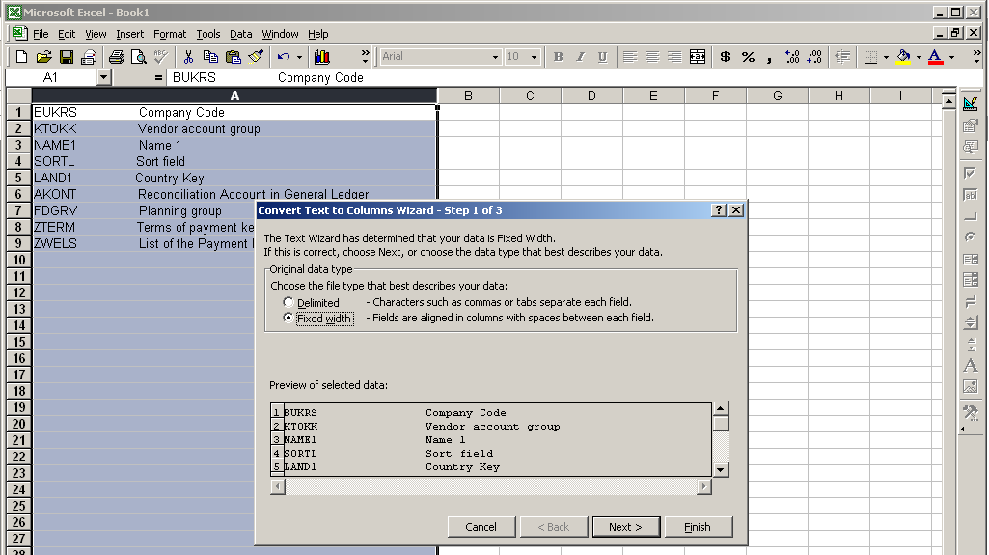
Task: Launch the Chart Wizard icon
Action: click(x=321, y=57)
